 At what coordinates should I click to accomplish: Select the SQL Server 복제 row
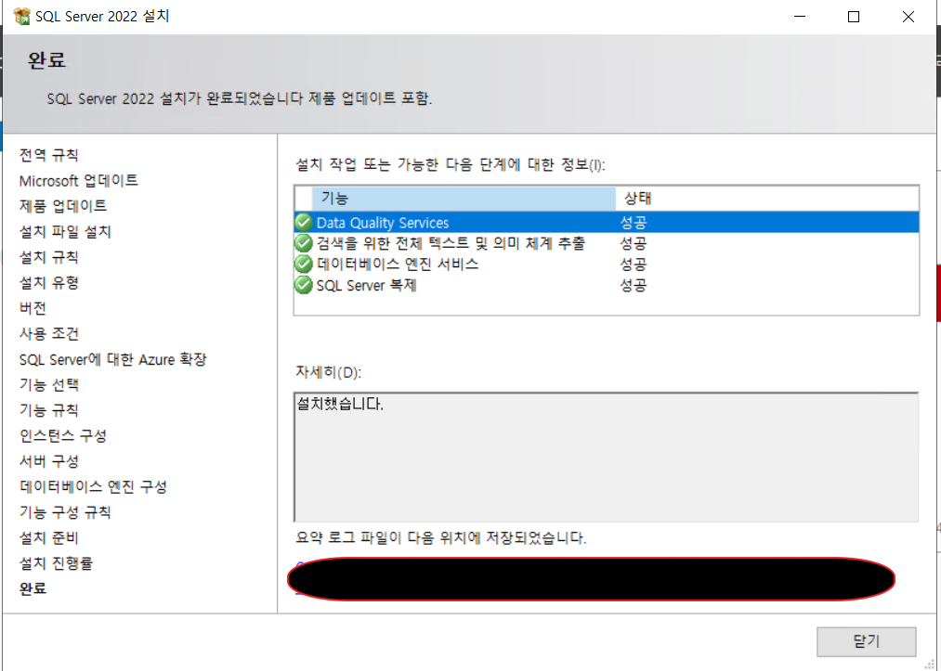pos(607,285)
